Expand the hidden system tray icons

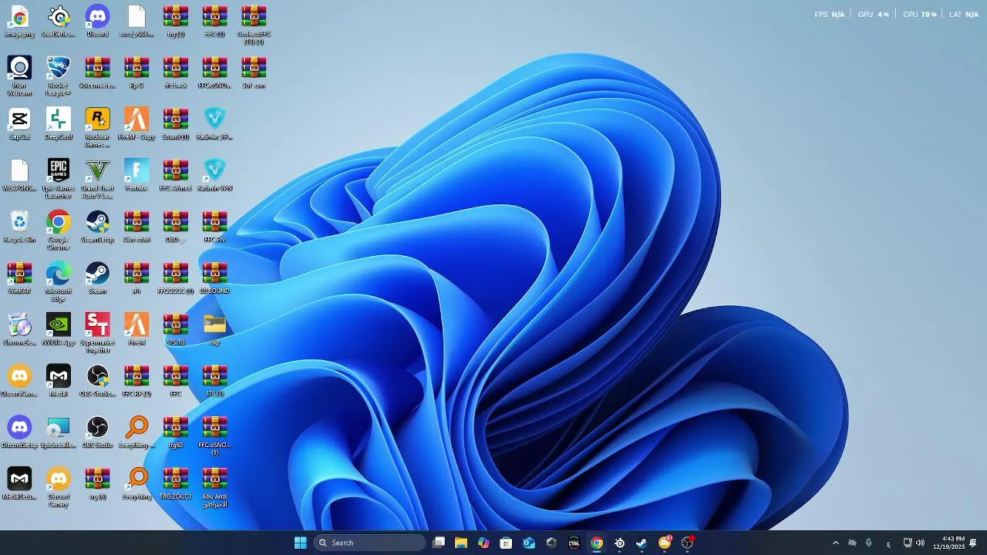(x=835, y=543)
